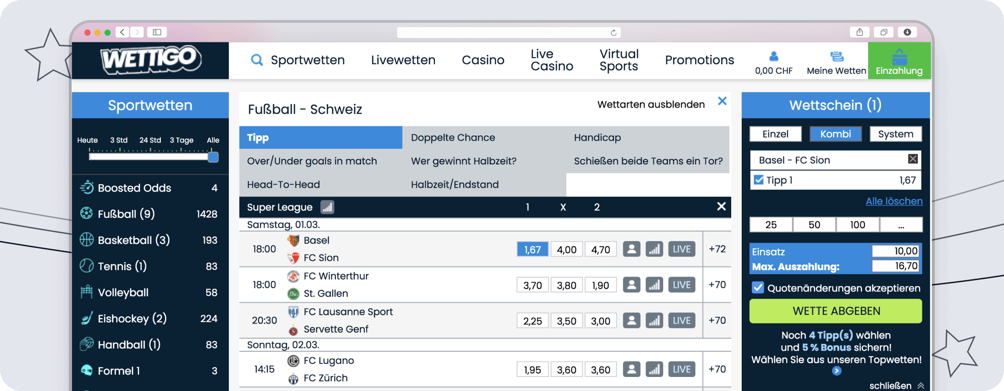Open the Promotions menu
The image size is (1004, 391).
pyautogui.click(x=700, y=60)
